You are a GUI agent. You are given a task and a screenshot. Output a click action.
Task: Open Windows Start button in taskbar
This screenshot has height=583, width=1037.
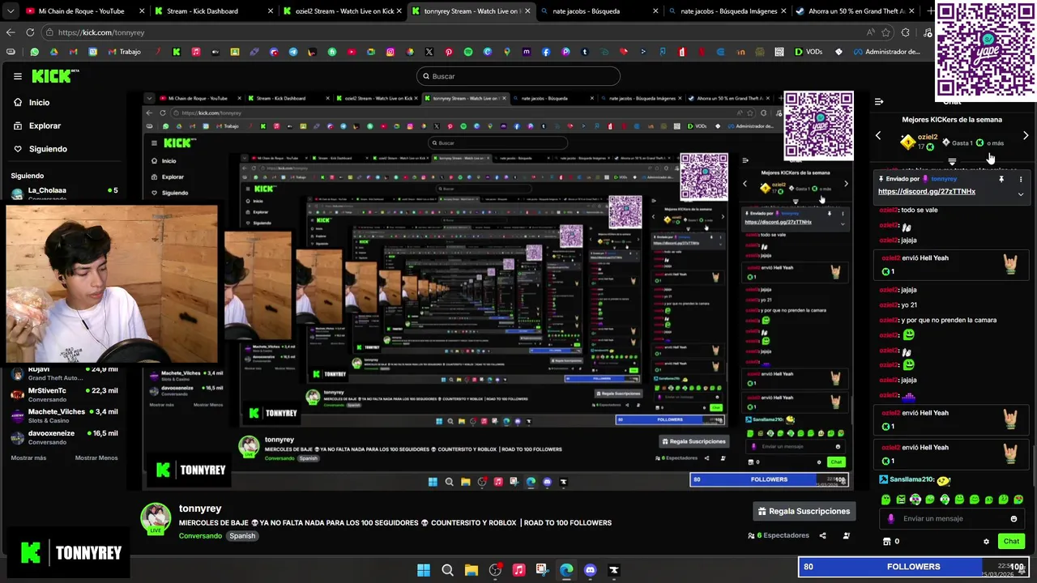tap(424, 570)
